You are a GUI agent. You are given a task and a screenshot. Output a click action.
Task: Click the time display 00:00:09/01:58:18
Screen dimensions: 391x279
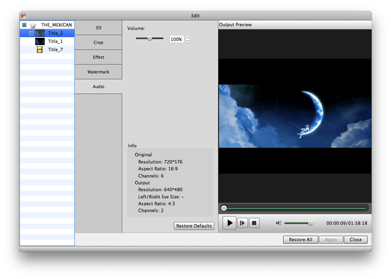click(x=347, y=223)
